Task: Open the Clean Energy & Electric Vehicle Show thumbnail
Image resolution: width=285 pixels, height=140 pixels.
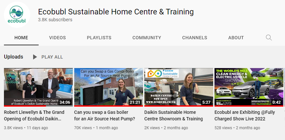Action: [x=249, y=87]
